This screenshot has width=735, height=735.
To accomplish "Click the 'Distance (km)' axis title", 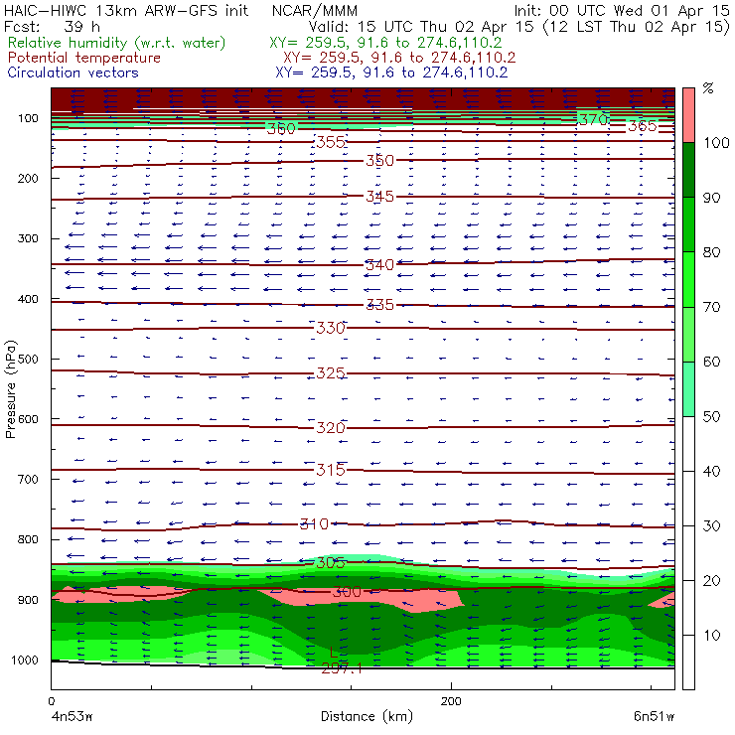I will click(x=367, y=716).
